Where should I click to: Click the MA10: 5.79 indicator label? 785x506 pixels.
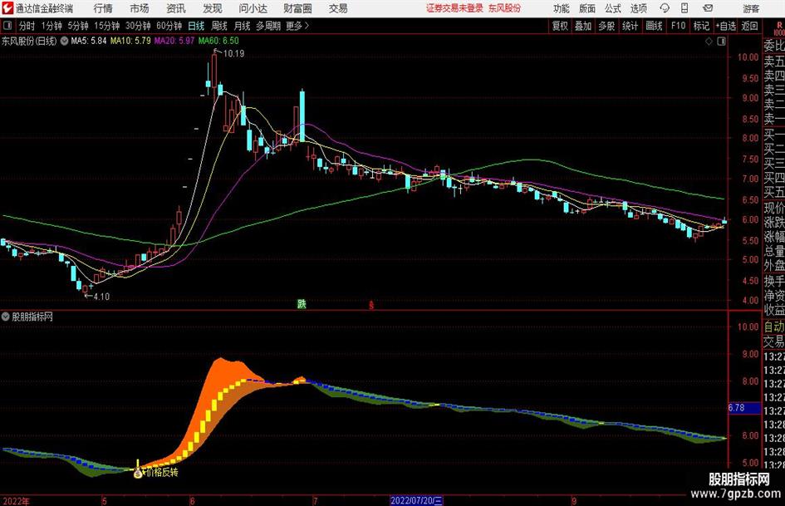pyautogui.click(x=130, y=41)
